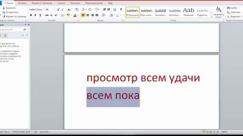Open the Рассылки tab
Screen dimensions: 243x136
click(75, 3)
